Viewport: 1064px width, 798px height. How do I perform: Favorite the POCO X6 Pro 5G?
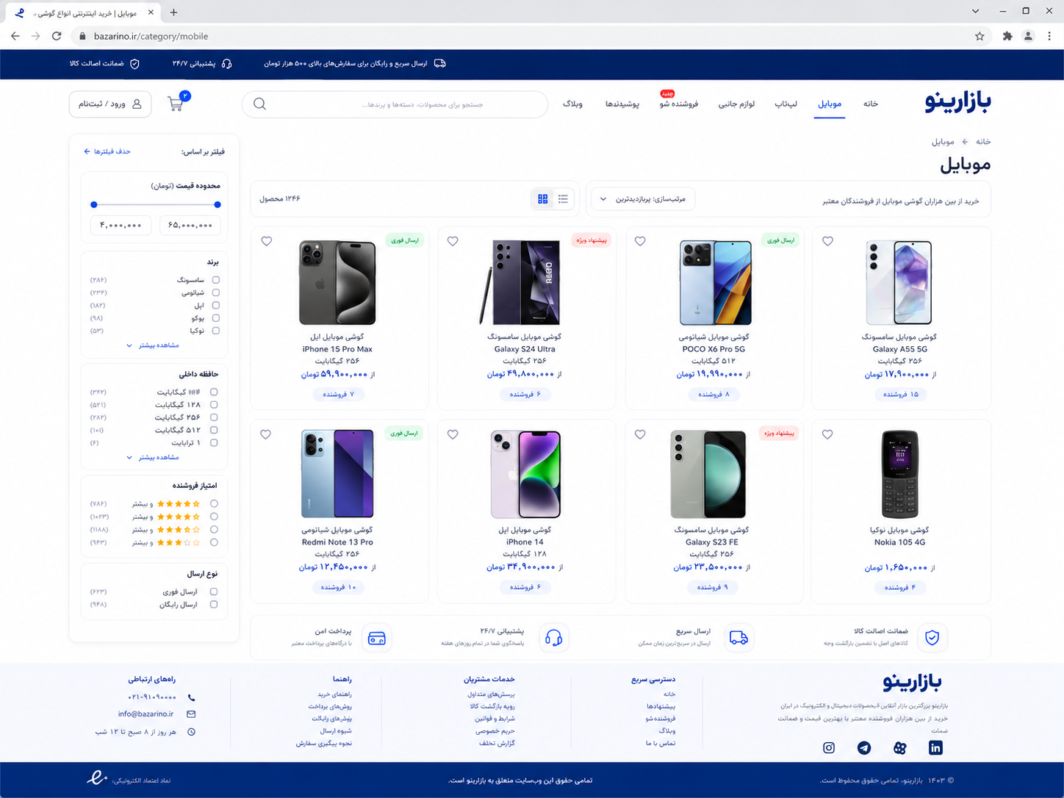point(640,241)
